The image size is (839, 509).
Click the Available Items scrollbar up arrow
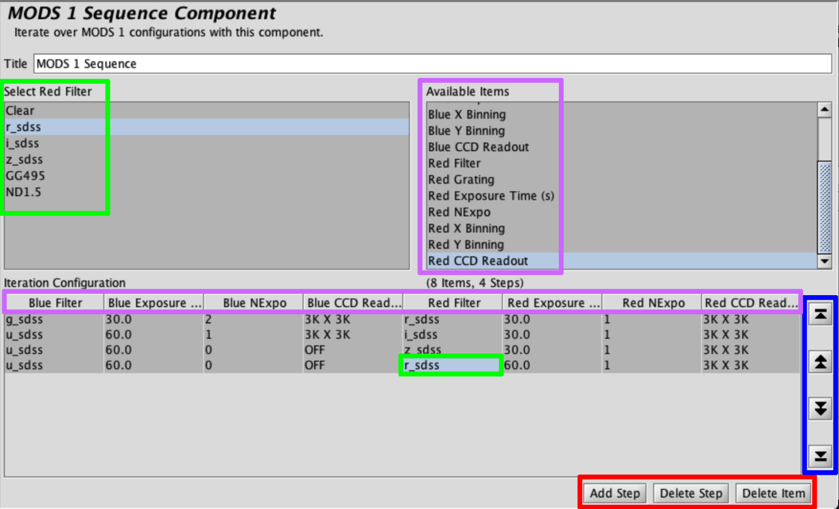click(x=824, y=110)
